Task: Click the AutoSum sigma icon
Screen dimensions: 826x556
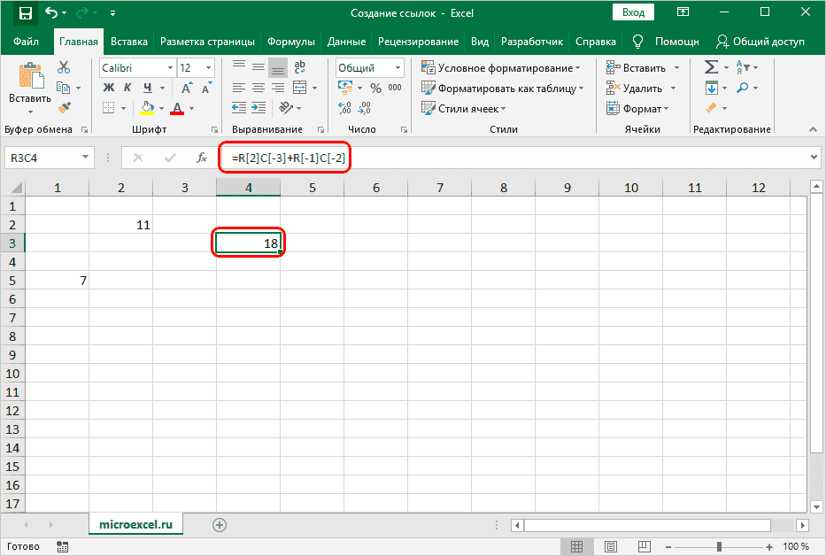Action: (710, 67)
